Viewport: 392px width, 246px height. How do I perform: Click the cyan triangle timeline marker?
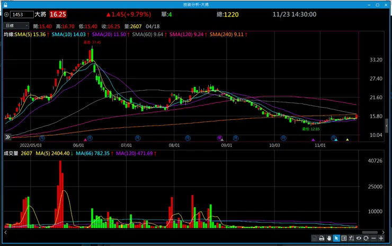click(336, 139)
